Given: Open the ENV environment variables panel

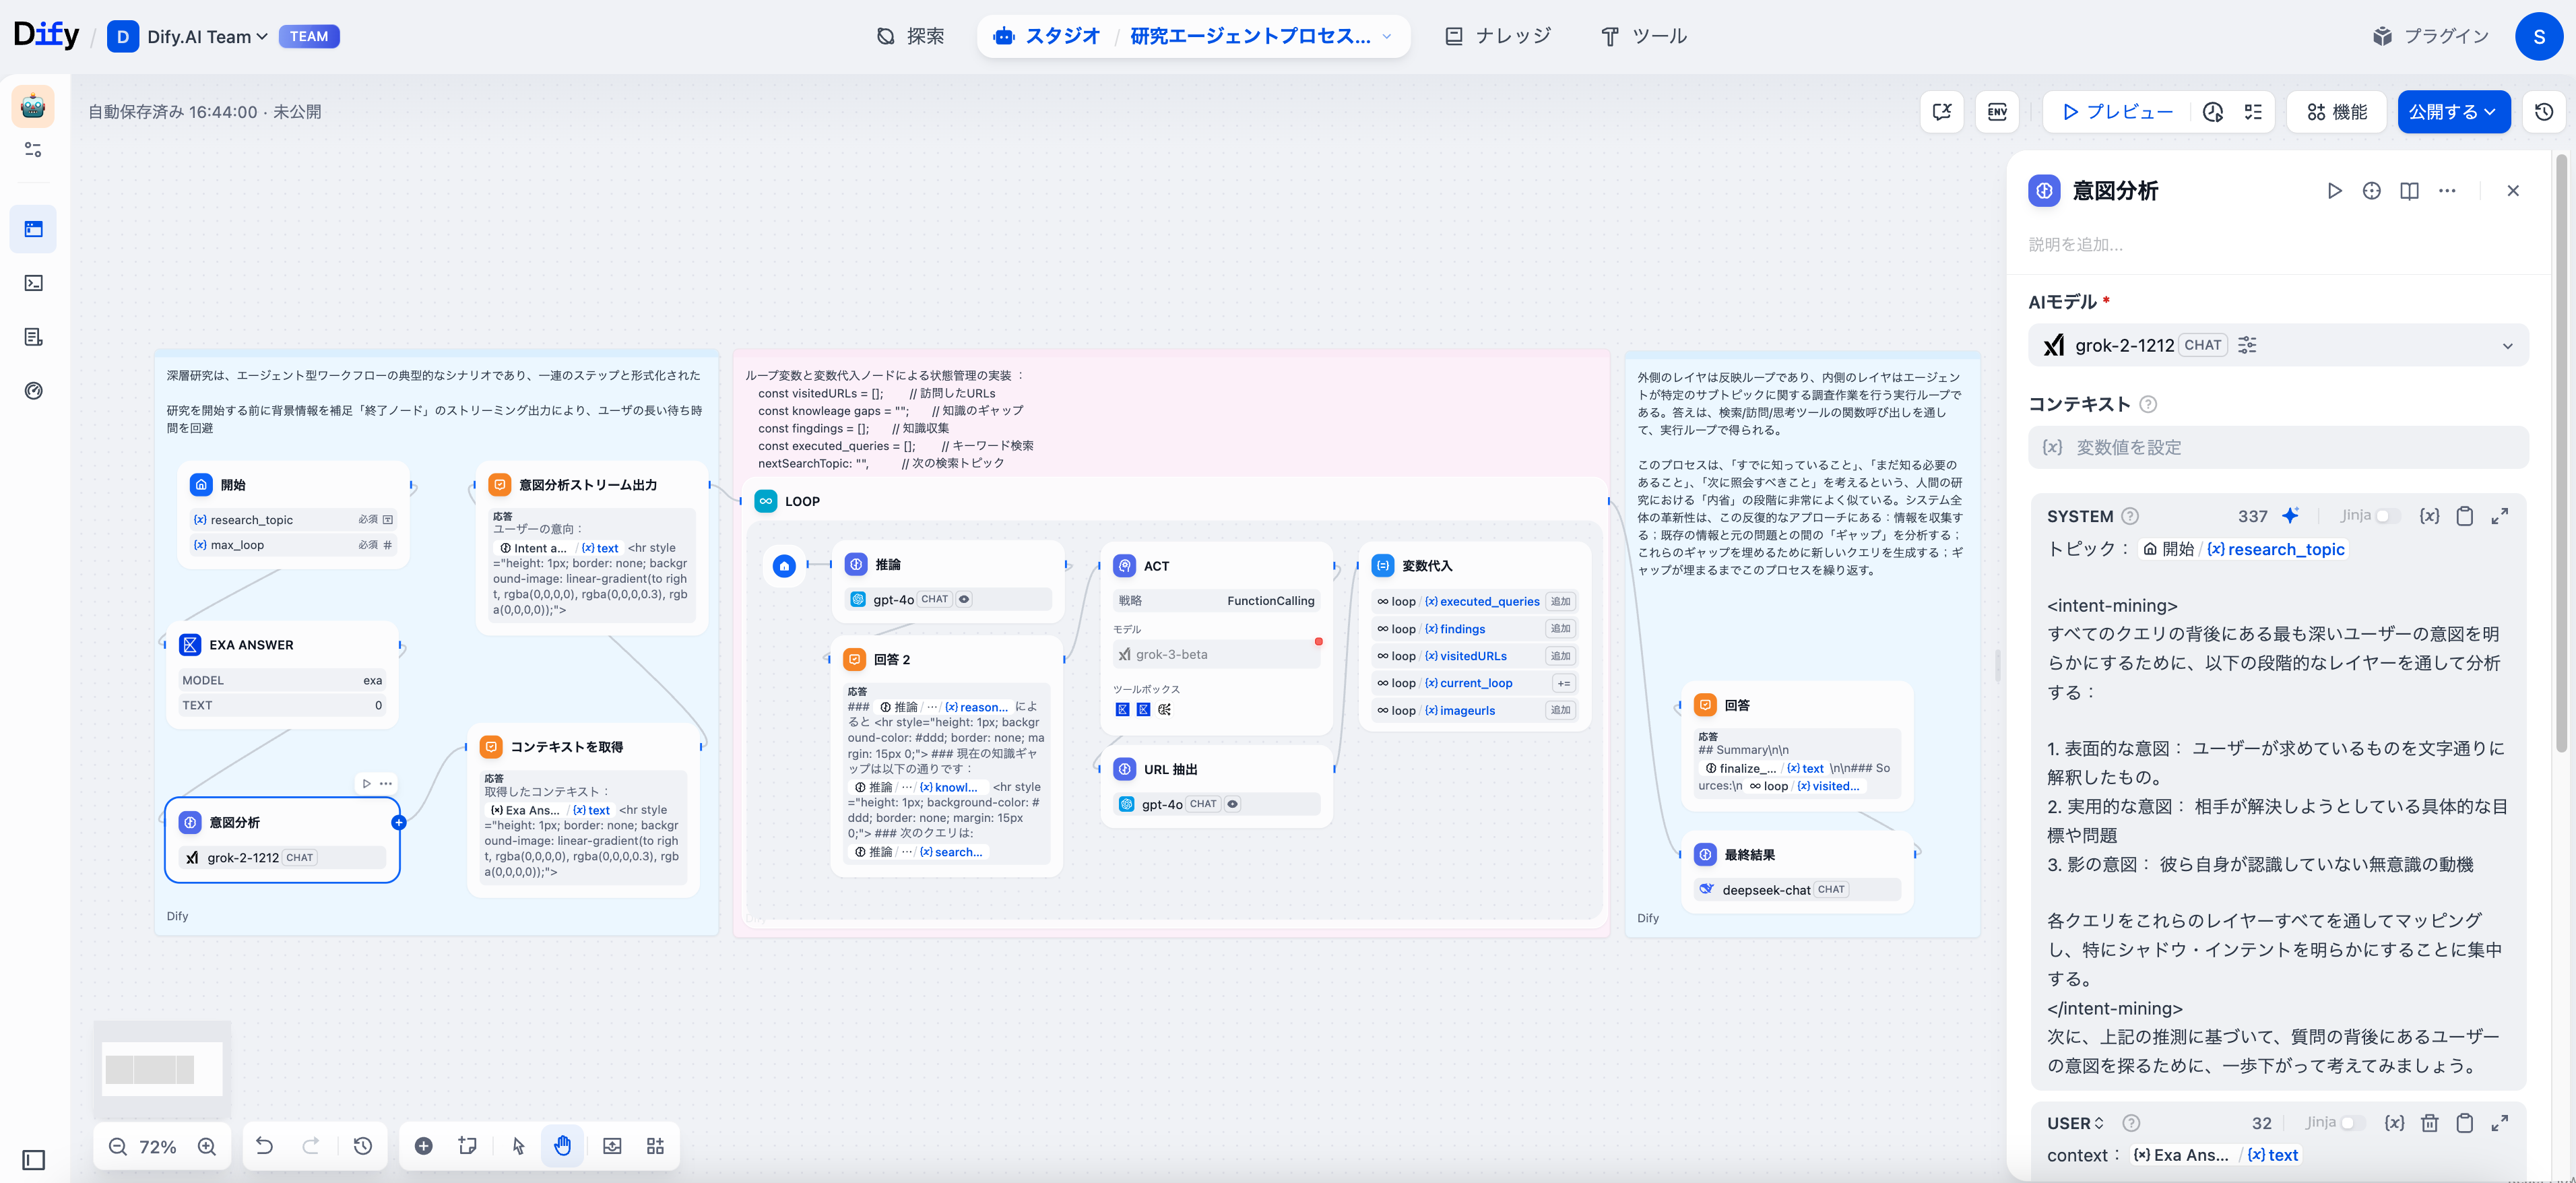Looking at the screenshot, I should pyautogui.click(x=1997, y=112).
